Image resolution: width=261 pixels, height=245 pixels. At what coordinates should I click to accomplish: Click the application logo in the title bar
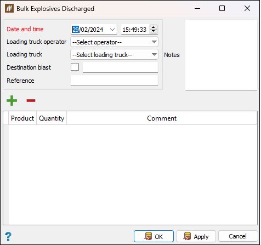(9, 9)
